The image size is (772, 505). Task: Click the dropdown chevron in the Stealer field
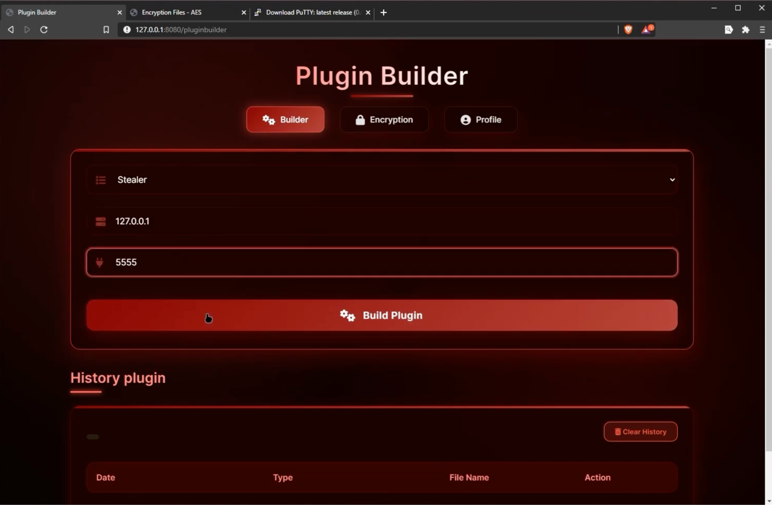[672, 180]
